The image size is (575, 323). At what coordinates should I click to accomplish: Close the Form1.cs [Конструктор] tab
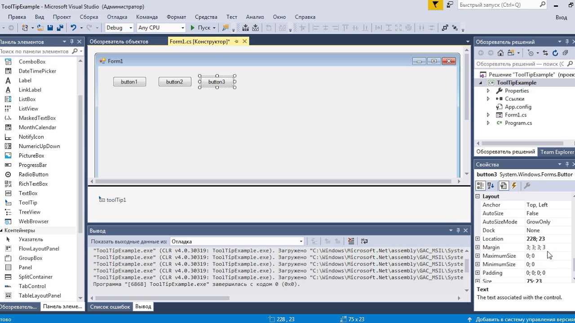click(244, 41)
